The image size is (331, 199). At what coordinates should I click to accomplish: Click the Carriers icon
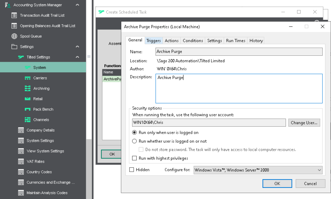point(28,78)
